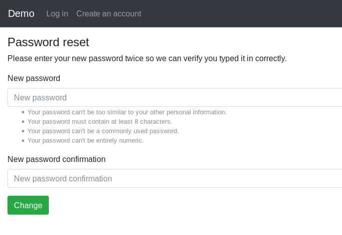
Task: Focus the New password input field
Action: click(174, 97)
